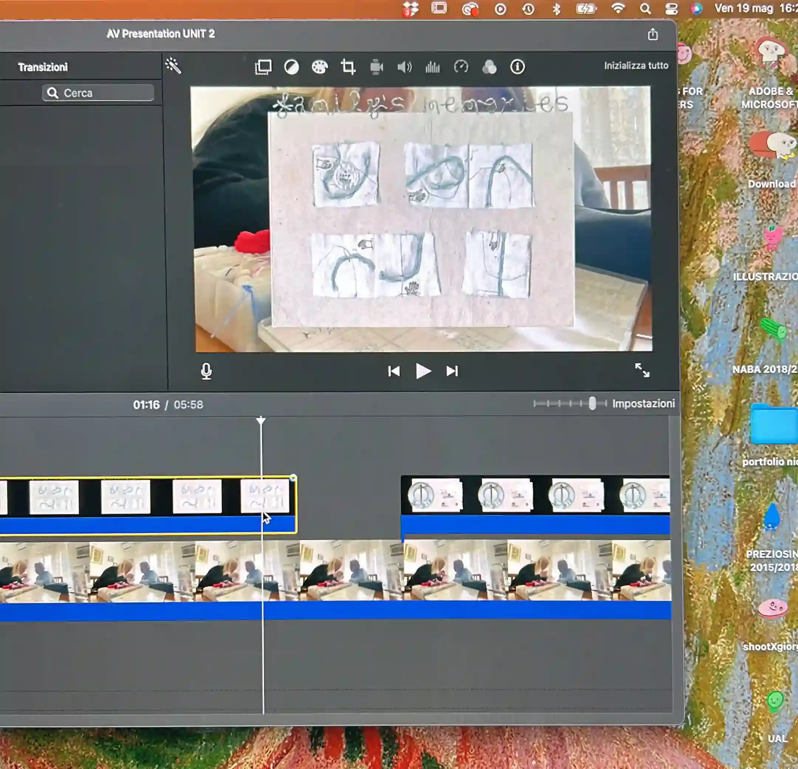Click the magic wand auto-enhance icon
The image size is (798, 769).
tap(173, 65)
